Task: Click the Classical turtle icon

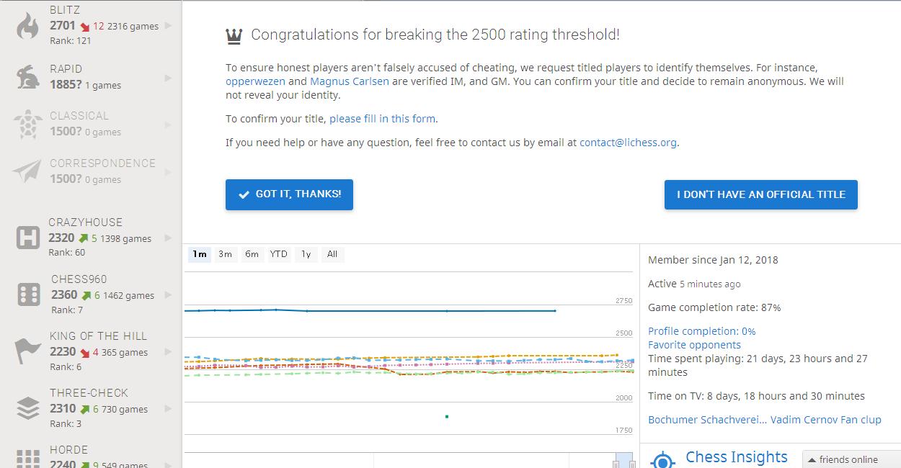Action: click(27, 124)
